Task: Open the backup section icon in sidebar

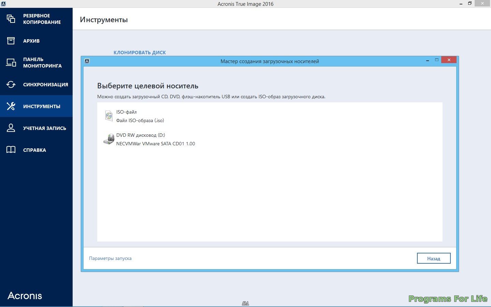Action: pyautogui.click(x=11, y=19)
